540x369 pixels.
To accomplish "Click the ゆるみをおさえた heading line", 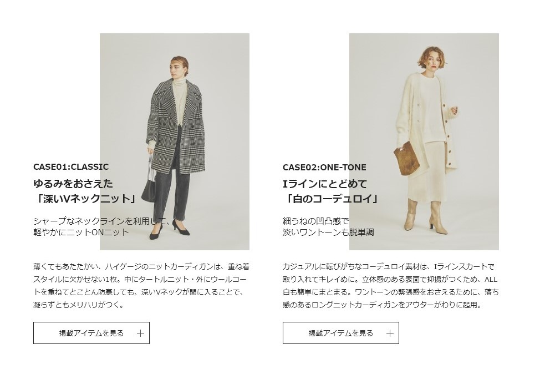I will pyautogui.click(x=73, y=184).
